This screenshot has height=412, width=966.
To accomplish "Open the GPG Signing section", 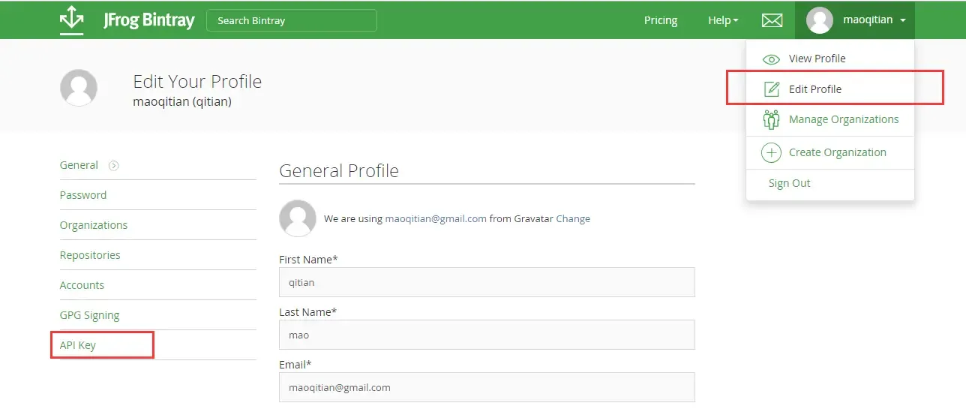I will coord(89,315).
